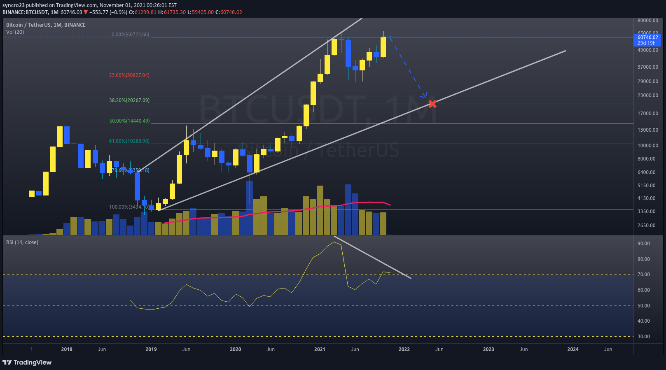
Task: Click the blue dashed arrow head near projection
Action: (425, 95)
